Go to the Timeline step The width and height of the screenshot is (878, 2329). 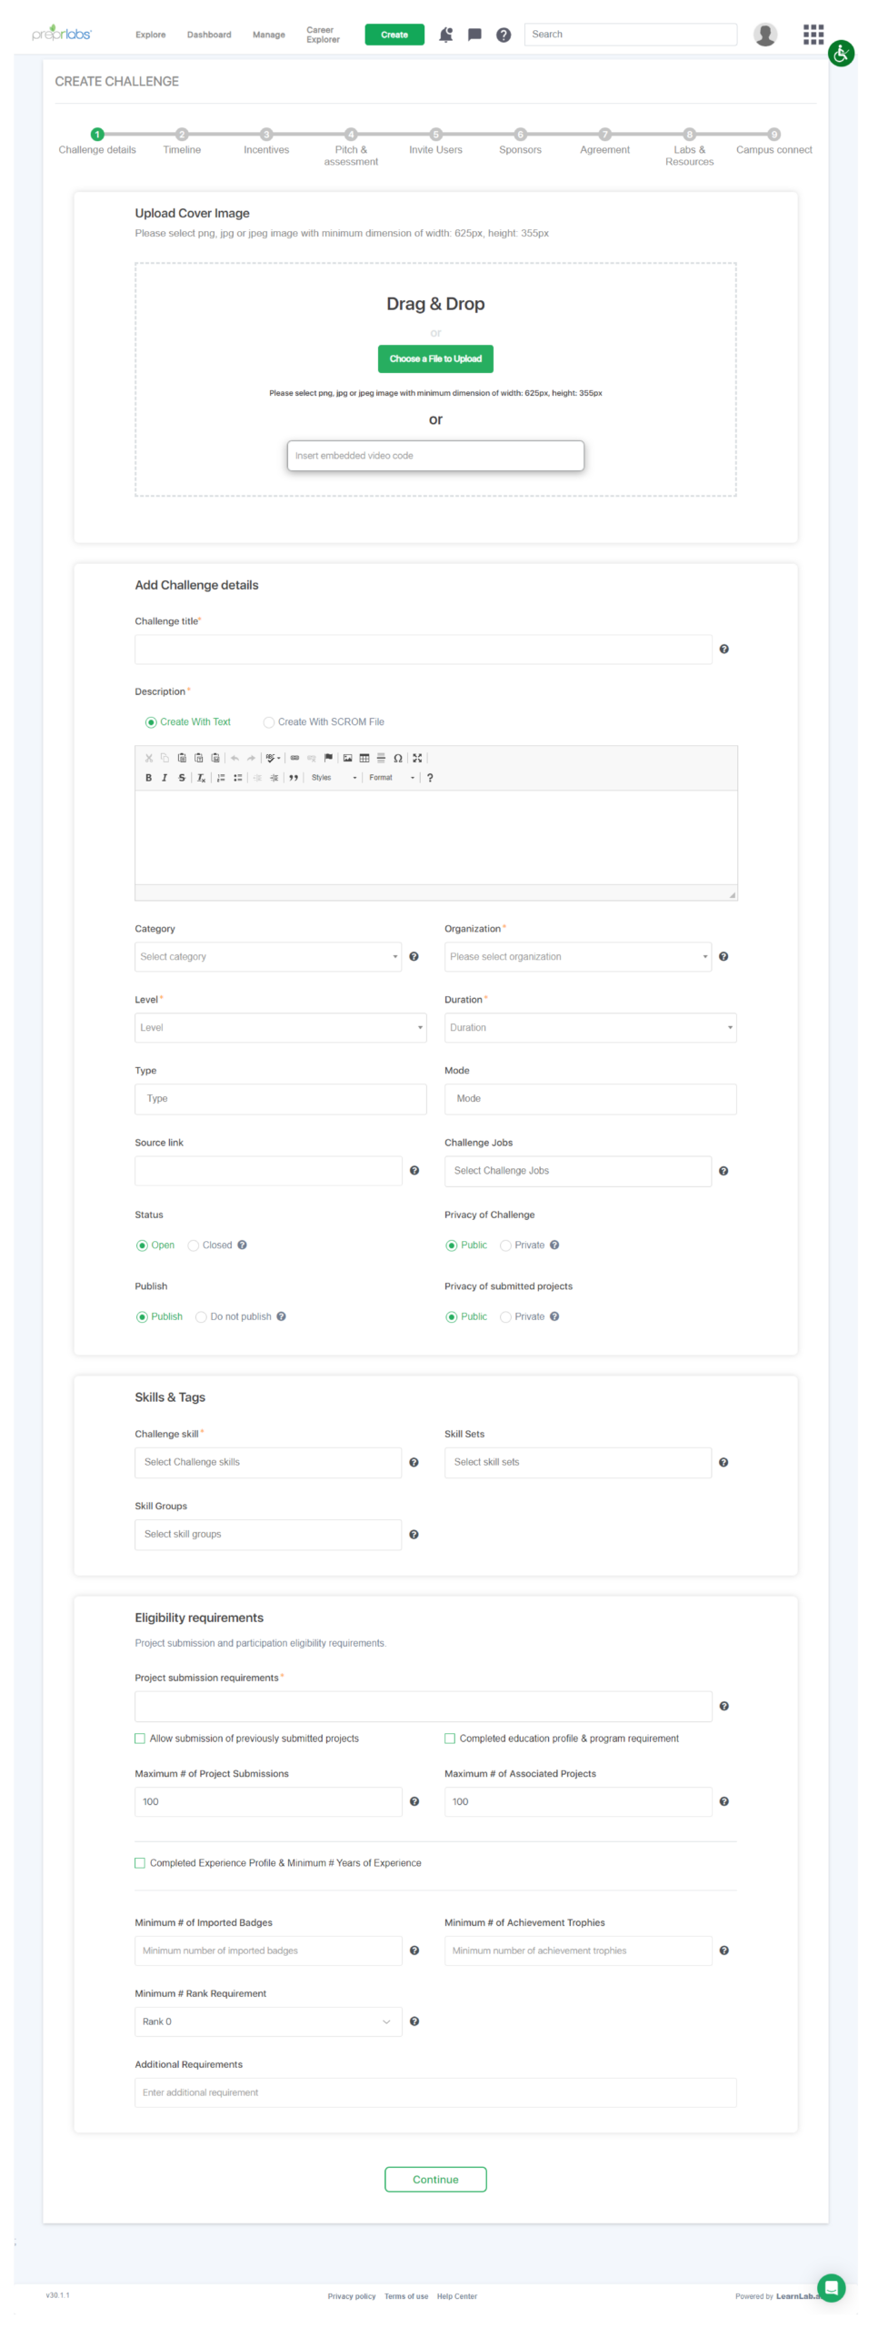[182, 135]
